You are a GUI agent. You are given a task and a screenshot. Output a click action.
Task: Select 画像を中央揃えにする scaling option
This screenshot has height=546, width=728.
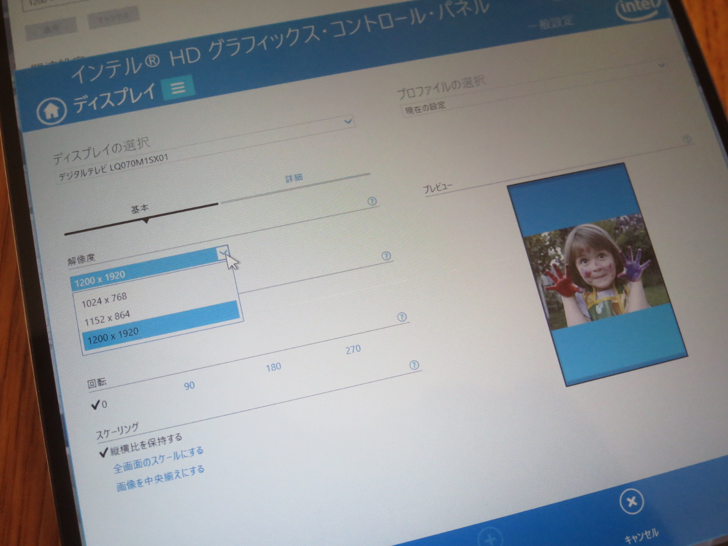click(160, 478)
